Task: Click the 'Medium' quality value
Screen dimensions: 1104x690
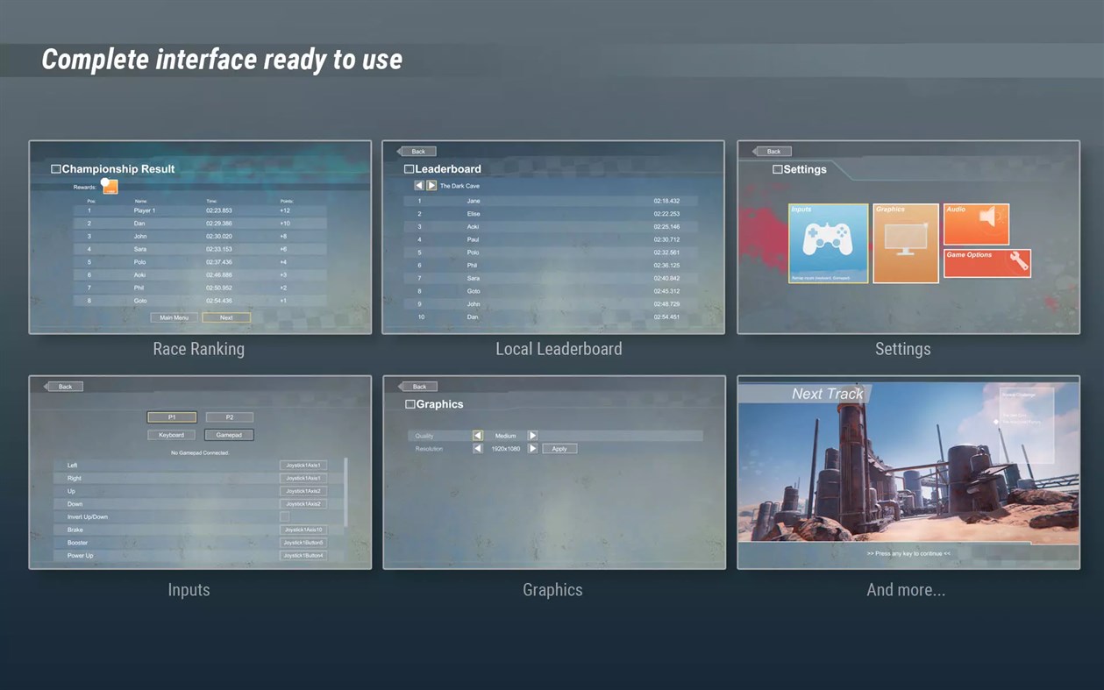Action: (505, 436)
